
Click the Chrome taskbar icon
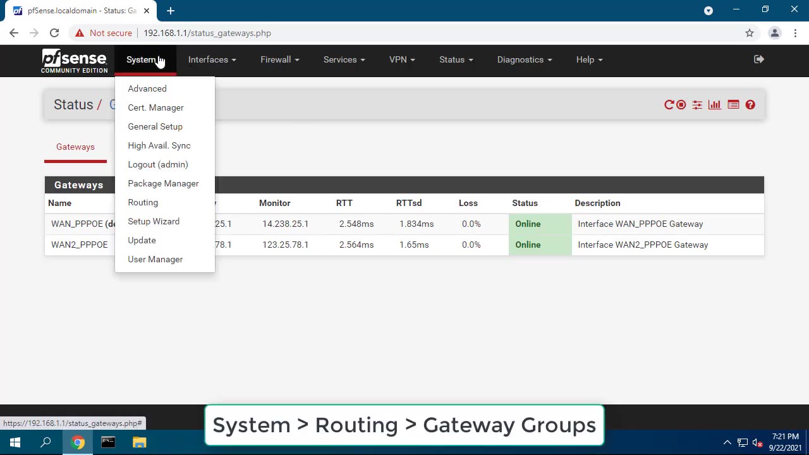pyautogui.click(x=78, y=442)
